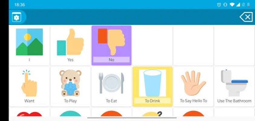Screen dimensions: 255x121
Task: Click the empty sentence bar area
Action: (132, 17)
